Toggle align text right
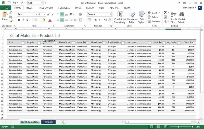Image resolution: width=204 pixels, height=129 pixels. (66, 20)
